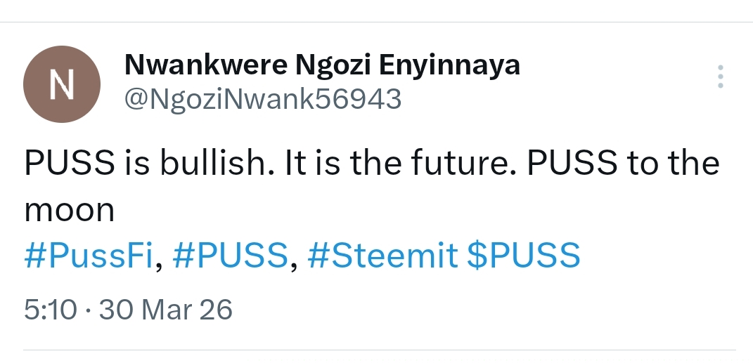Click the letter N inside the avatar
753x363 pixels.
pyautogui.click(x=60, y=85)
